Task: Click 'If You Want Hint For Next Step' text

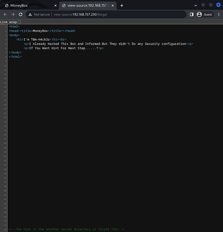Action: click(x=64, y=48)
